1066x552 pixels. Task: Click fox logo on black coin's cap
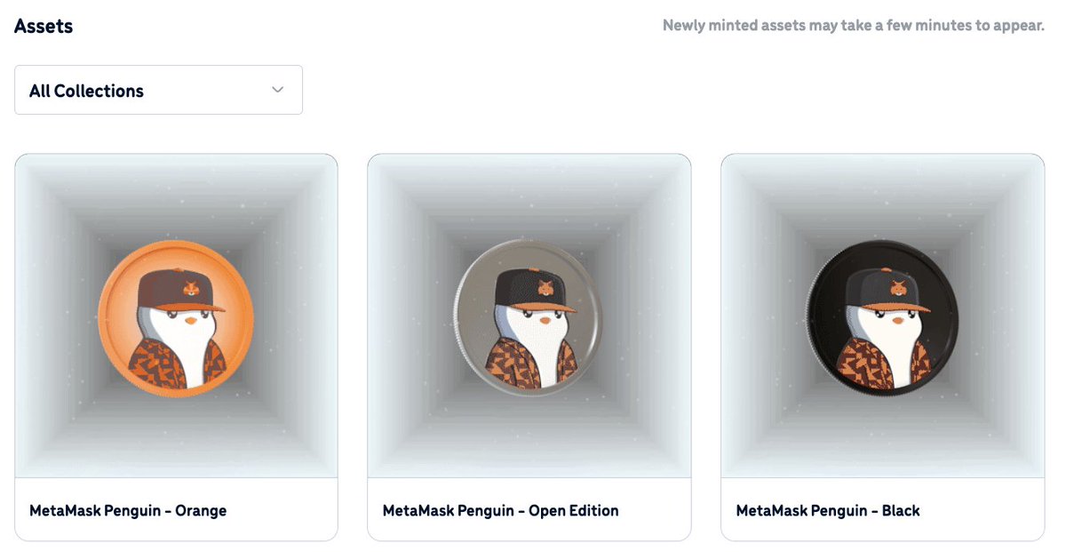click(x=898, y=287)
